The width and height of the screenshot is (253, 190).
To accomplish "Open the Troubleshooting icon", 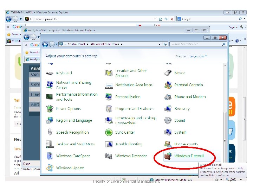I will pos(109,144).
